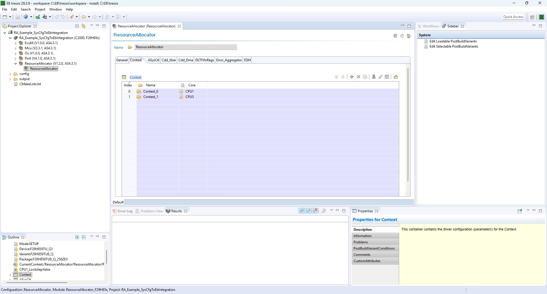Image resolution: width=547 pixels, height=294 pixels.
Task: Toggle the warning filter in Results view
Action: (309, 211)
